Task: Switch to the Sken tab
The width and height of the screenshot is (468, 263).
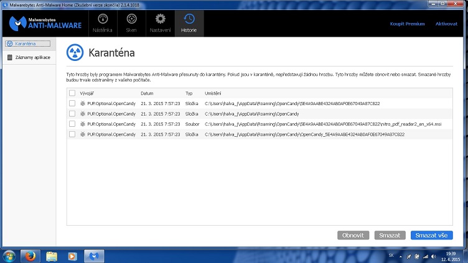Action: click(x=131, y=24)
